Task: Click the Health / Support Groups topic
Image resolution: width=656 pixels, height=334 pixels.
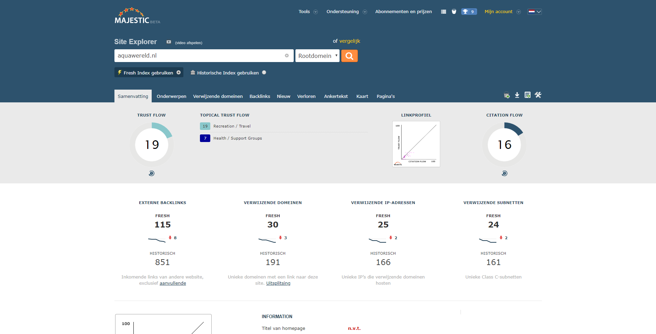Action: tap(238, 138)
